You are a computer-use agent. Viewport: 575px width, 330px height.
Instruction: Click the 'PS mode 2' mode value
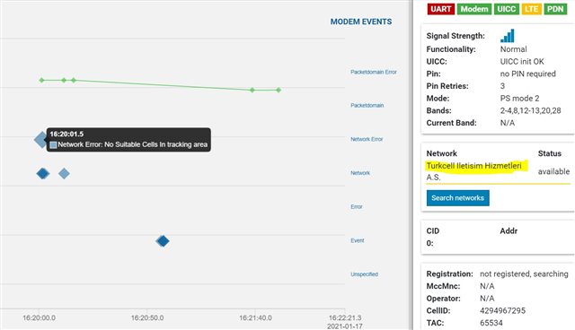519,99
